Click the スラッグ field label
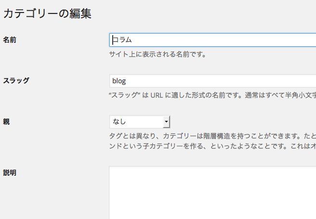 (16, 80)
